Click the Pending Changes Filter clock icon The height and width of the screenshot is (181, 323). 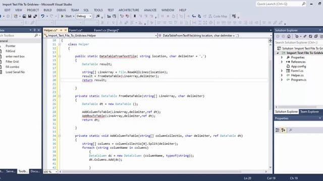297,36
